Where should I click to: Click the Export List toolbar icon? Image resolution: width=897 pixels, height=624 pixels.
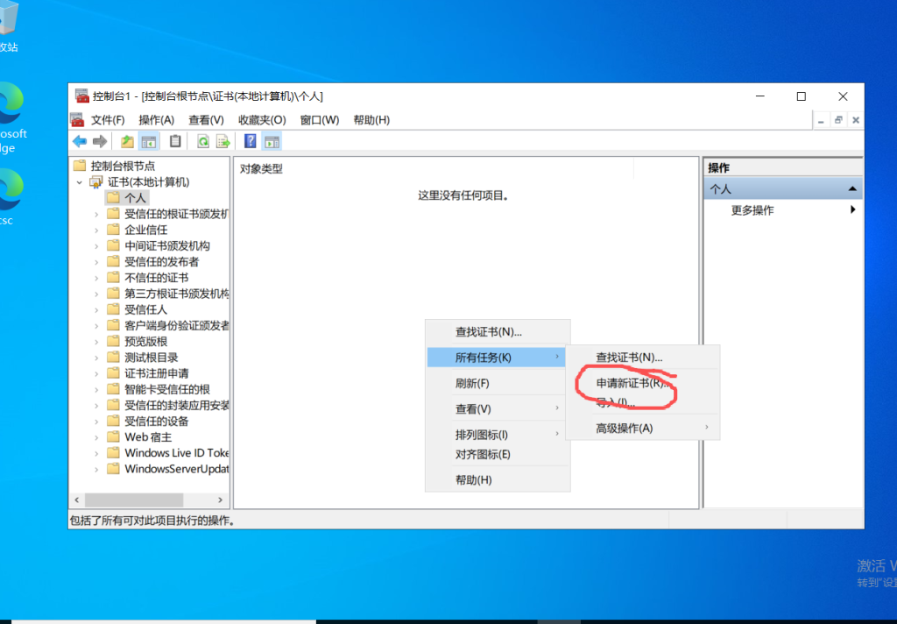click(x=223, y=141)
